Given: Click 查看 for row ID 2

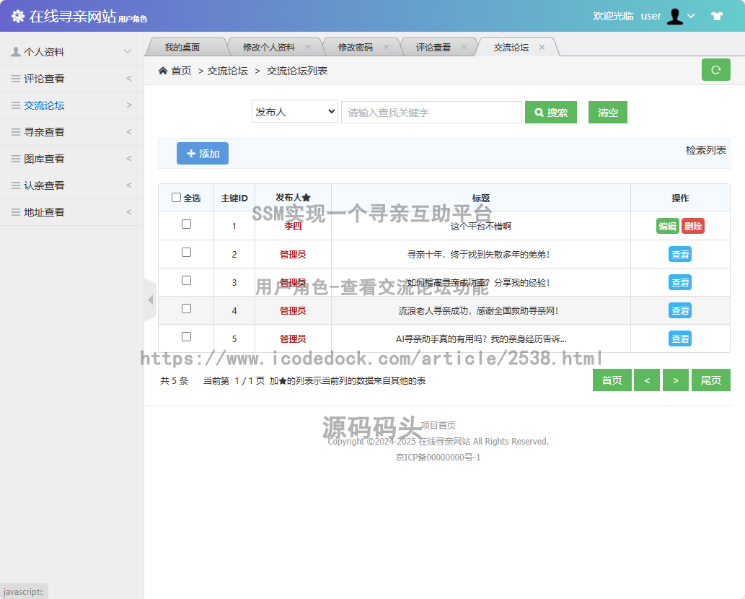Looking at the screenshot, I should [680, 254].
